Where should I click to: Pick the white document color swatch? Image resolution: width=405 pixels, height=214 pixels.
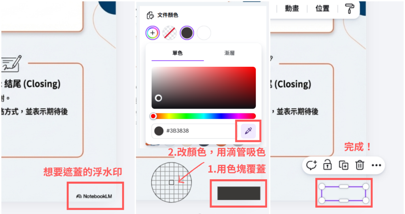tap(204, 33)
